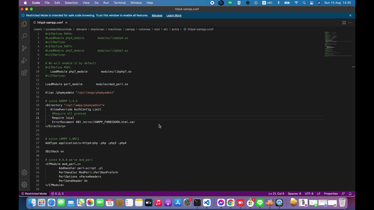The width and height of the screenshot is (374, 210).
Task: Open the LINE app from the dock
Action: tap(260, 202)
